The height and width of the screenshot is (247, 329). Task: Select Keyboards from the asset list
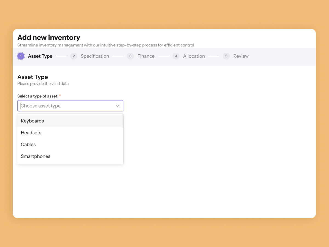pos(32,121)
